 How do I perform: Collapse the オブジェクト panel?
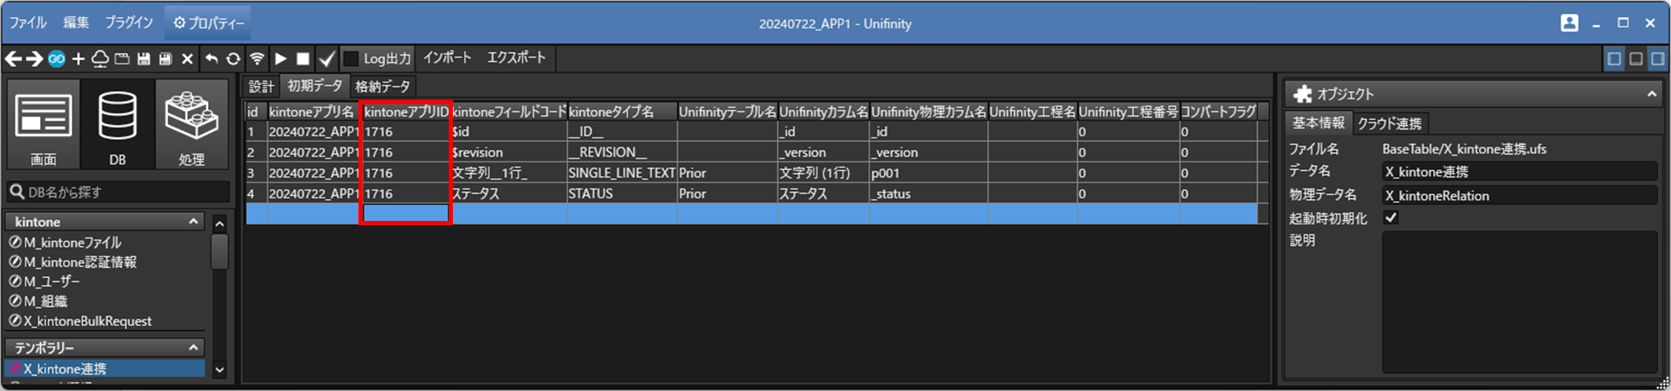coord(1651,94)
